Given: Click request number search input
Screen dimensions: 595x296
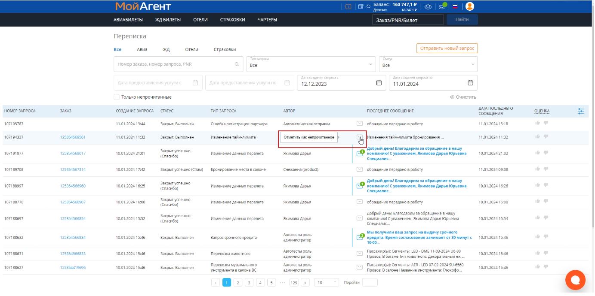Looking at the screenshot, I should click(178, 64).
